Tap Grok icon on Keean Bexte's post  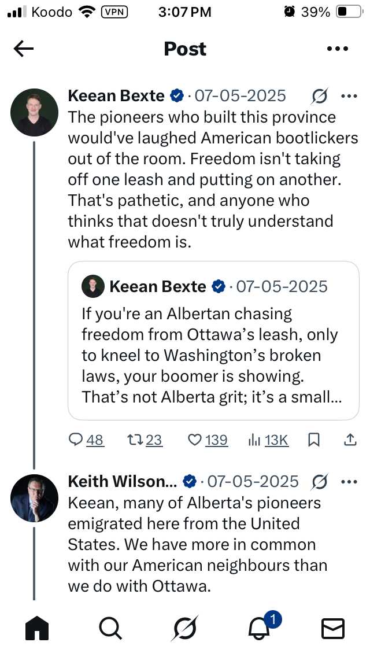tap(319, 96)
